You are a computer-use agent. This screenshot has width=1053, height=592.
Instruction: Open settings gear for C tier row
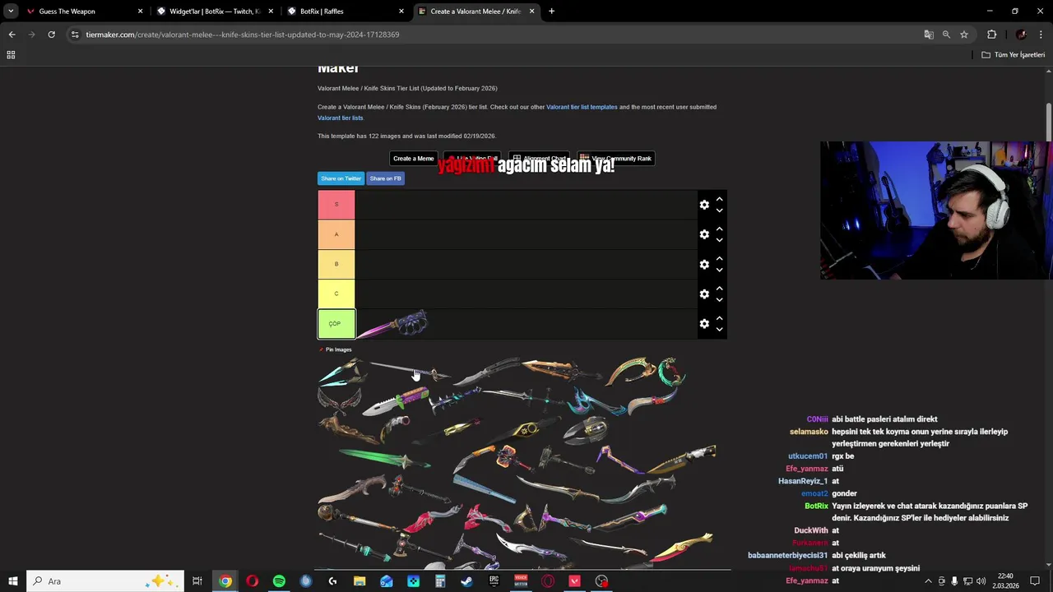(704, 294)
